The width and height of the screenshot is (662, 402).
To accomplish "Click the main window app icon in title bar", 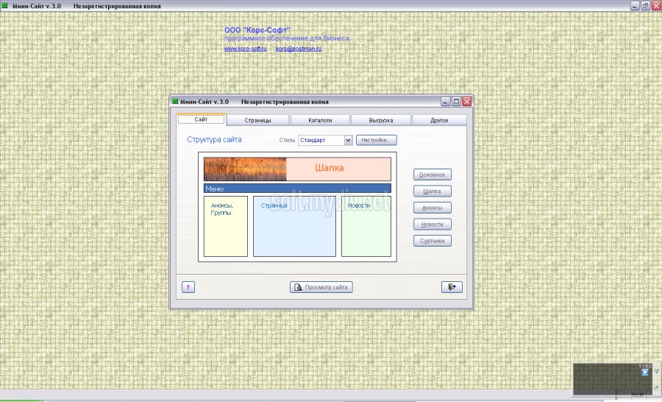I will tap(6, 6).
